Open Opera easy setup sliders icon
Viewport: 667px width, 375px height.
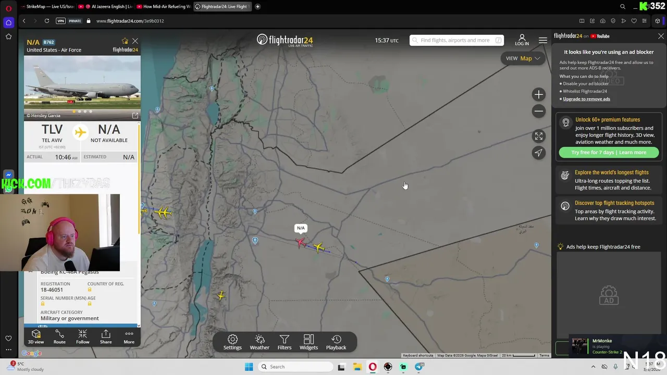click(645, 21)
